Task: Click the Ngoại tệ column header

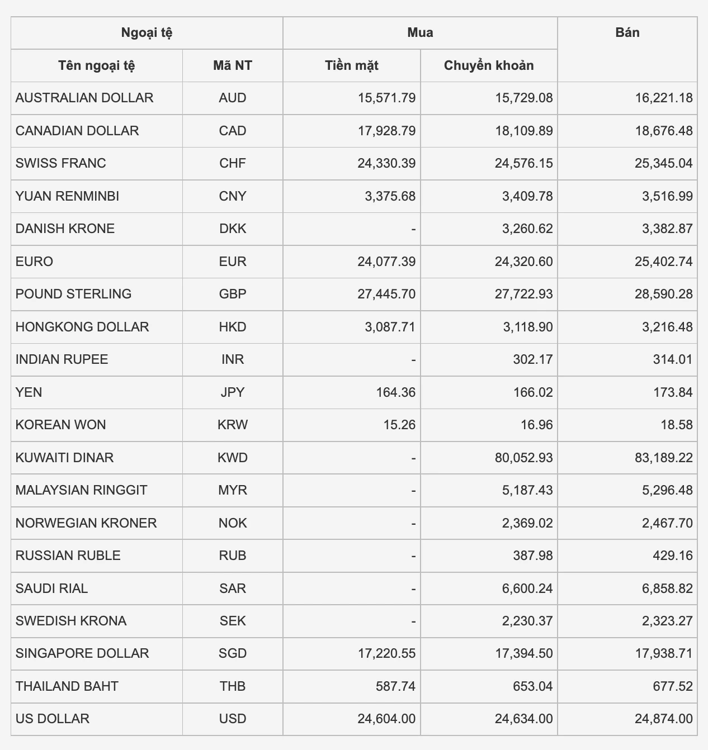Action: (x=147, y=33)
